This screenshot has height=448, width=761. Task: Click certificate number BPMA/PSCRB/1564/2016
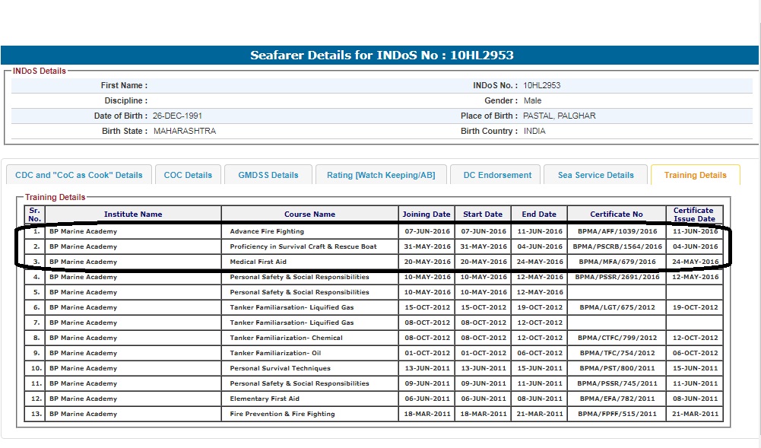[617, 246]
